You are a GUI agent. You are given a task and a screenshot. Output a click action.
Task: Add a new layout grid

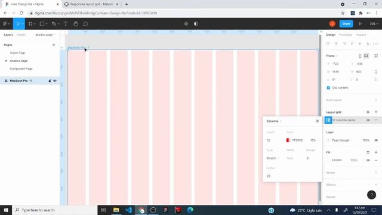pos(376,112)
